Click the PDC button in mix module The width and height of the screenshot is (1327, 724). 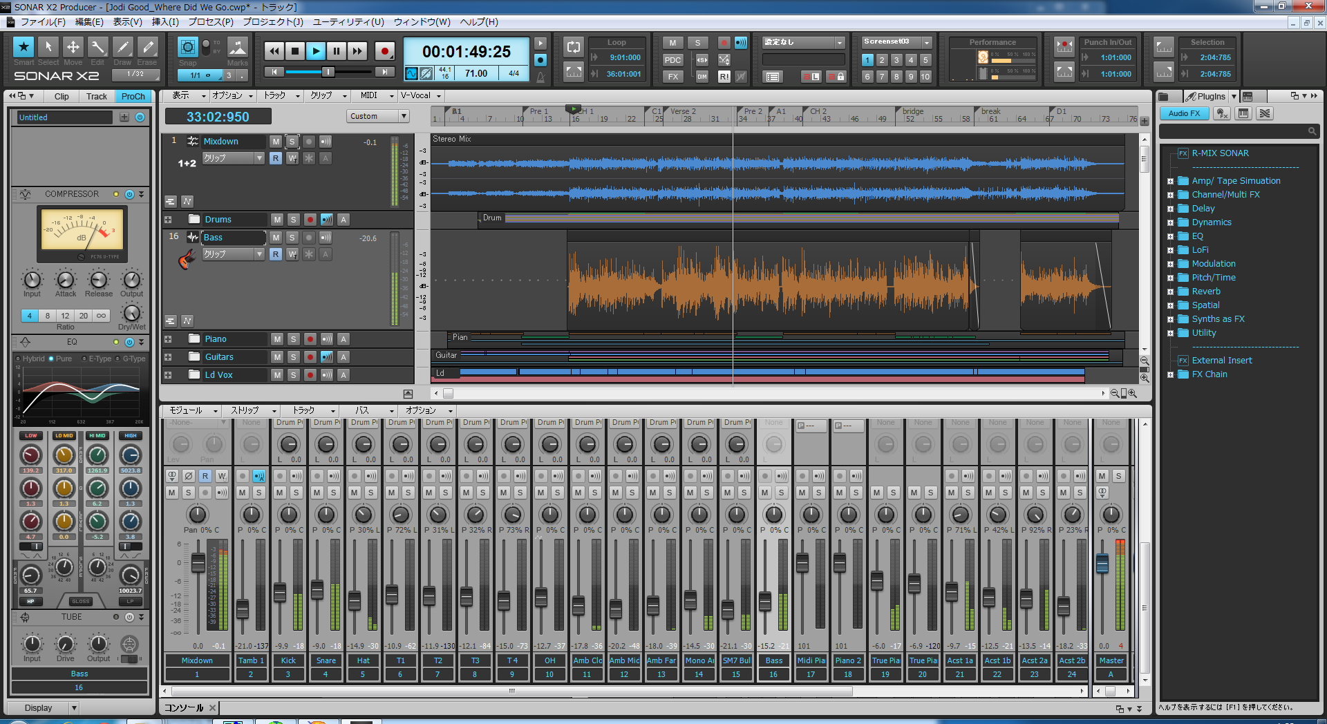(x=672, y=59)
